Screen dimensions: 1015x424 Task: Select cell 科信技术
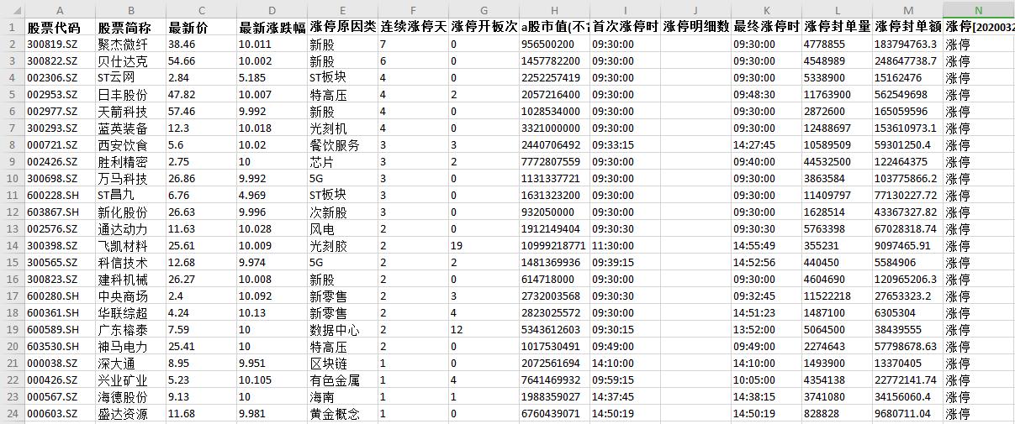point(130,262)
